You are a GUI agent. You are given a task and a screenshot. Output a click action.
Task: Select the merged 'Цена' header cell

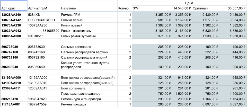189,3
